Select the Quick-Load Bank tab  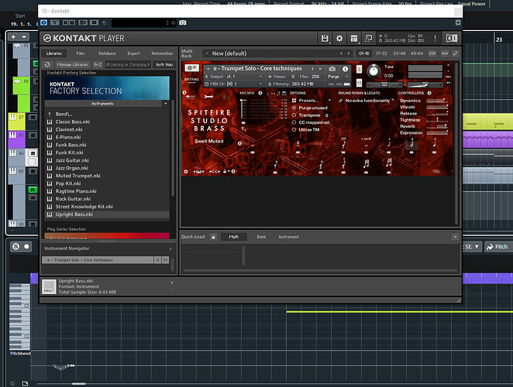[261, 237]
